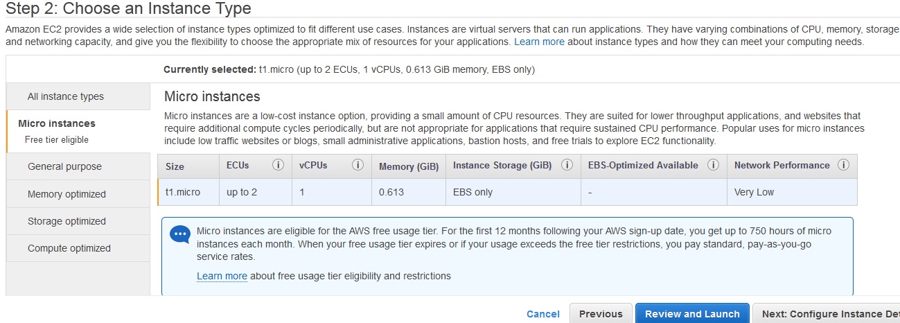900x323 pixels.
Task: Go back with the Previous button
Action: coord(601,314)
